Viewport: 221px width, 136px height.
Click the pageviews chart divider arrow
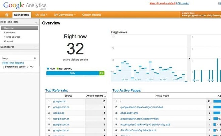pos(189,58)
